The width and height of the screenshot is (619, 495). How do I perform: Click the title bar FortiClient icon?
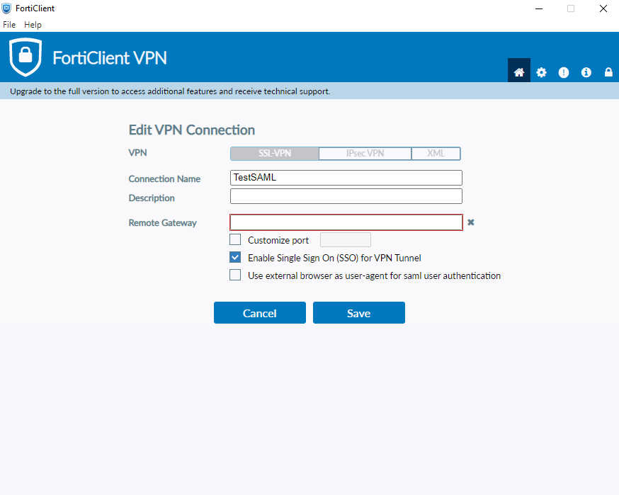(x=8, y=8)
